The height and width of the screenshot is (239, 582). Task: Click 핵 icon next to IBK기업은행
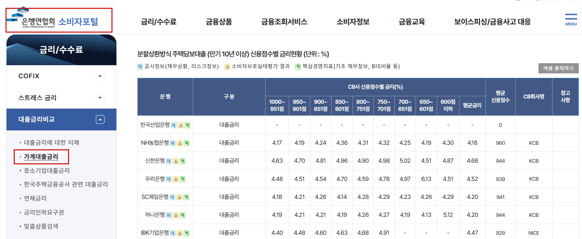point(187,233)
